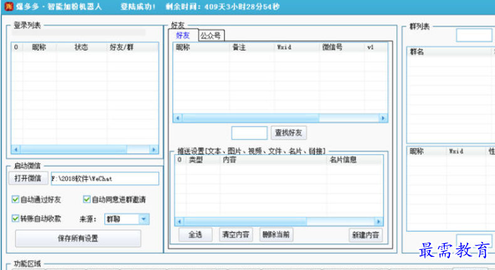495x270 pixels.
Task: Click 内容 column header in push settings
Action: pos(273,160)
